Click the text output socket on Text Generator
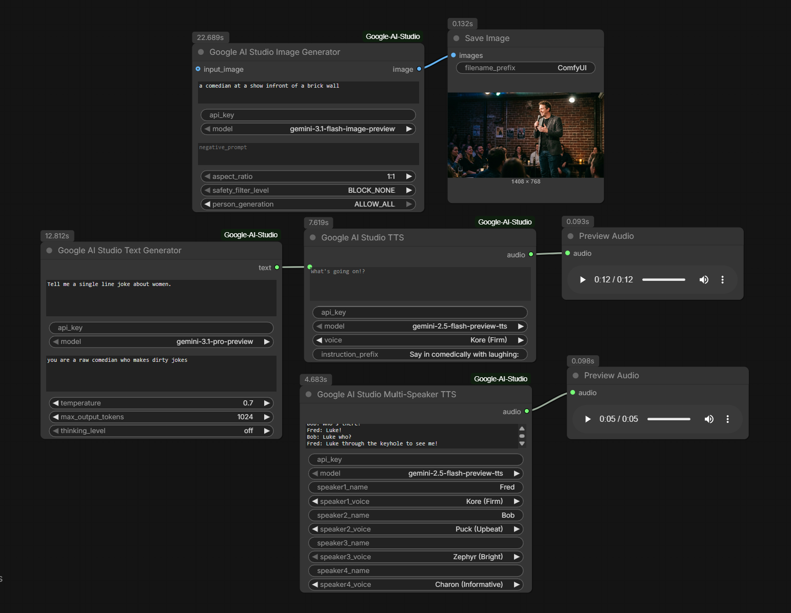Image resolution: width=791 pixels, height=613 pixels. (277, 268)
